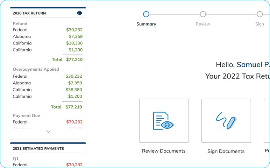This screenshot has height=168, width=270.
Task: Click Alabama $7,359 under Refund
Action: [48, 36]
